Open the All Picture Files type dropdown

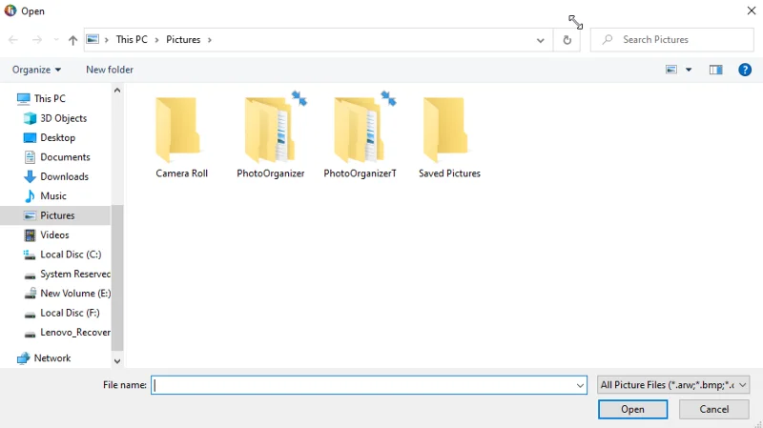click(x=673, y=385)
